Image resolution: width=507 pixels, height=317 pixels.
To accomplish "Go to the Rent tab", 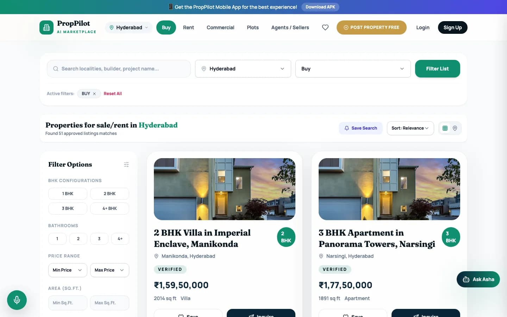I will [x=188, y=27].
